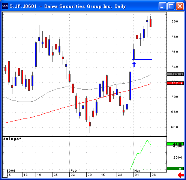
Task: Click the 729.9 gray price label
Action: 175,74
